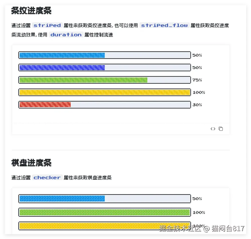
Task: Expand the 棋盘进度条 section heading
Action: tap(31, 163)
